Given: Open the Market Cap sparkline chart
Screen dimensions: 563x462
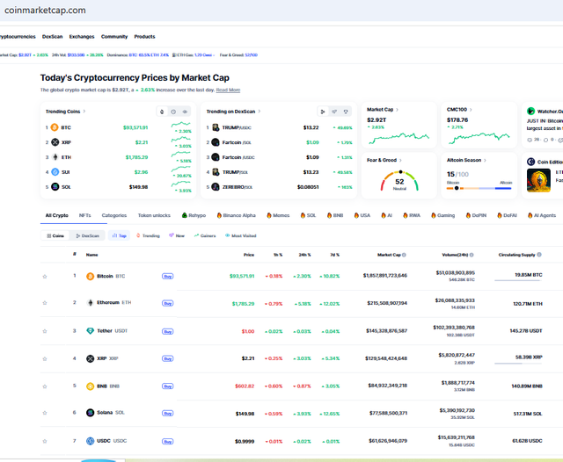Looking at the screenshot, I should (x=398, y=138).
